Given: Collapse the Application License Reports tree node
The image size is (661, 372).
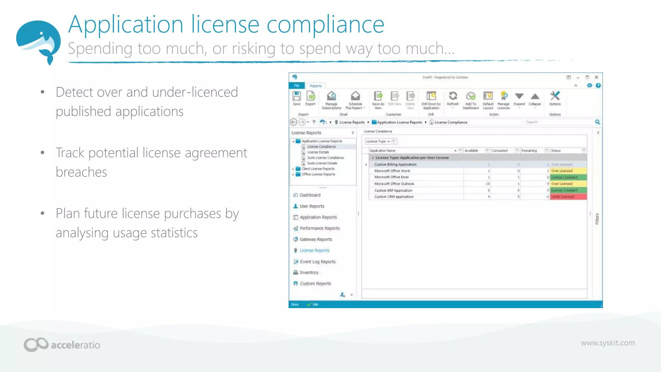Looking at the screenshot, I should pyautogui.click(x=293, y=141).
